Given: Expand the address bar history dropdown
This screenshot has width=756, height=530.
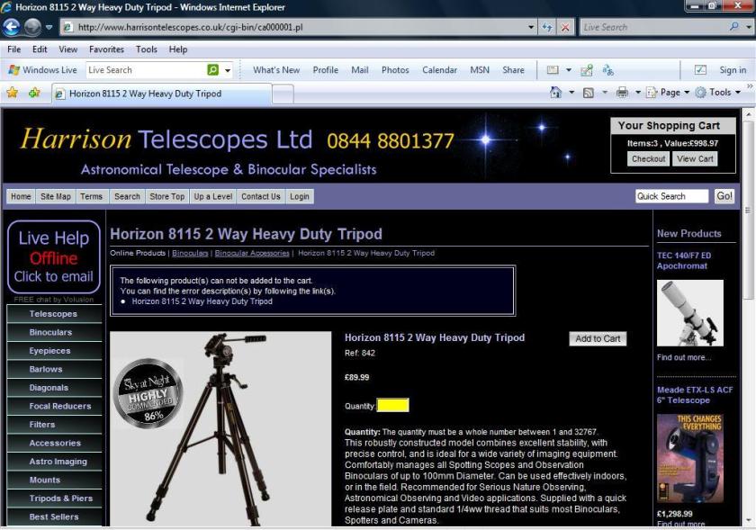Looking at the screenshot, I should tap(531, 27).
